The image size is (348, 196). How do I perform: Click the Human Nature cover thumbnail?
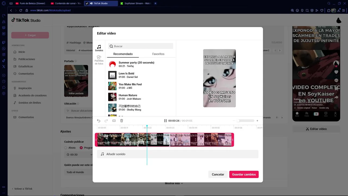click(112, 97)
